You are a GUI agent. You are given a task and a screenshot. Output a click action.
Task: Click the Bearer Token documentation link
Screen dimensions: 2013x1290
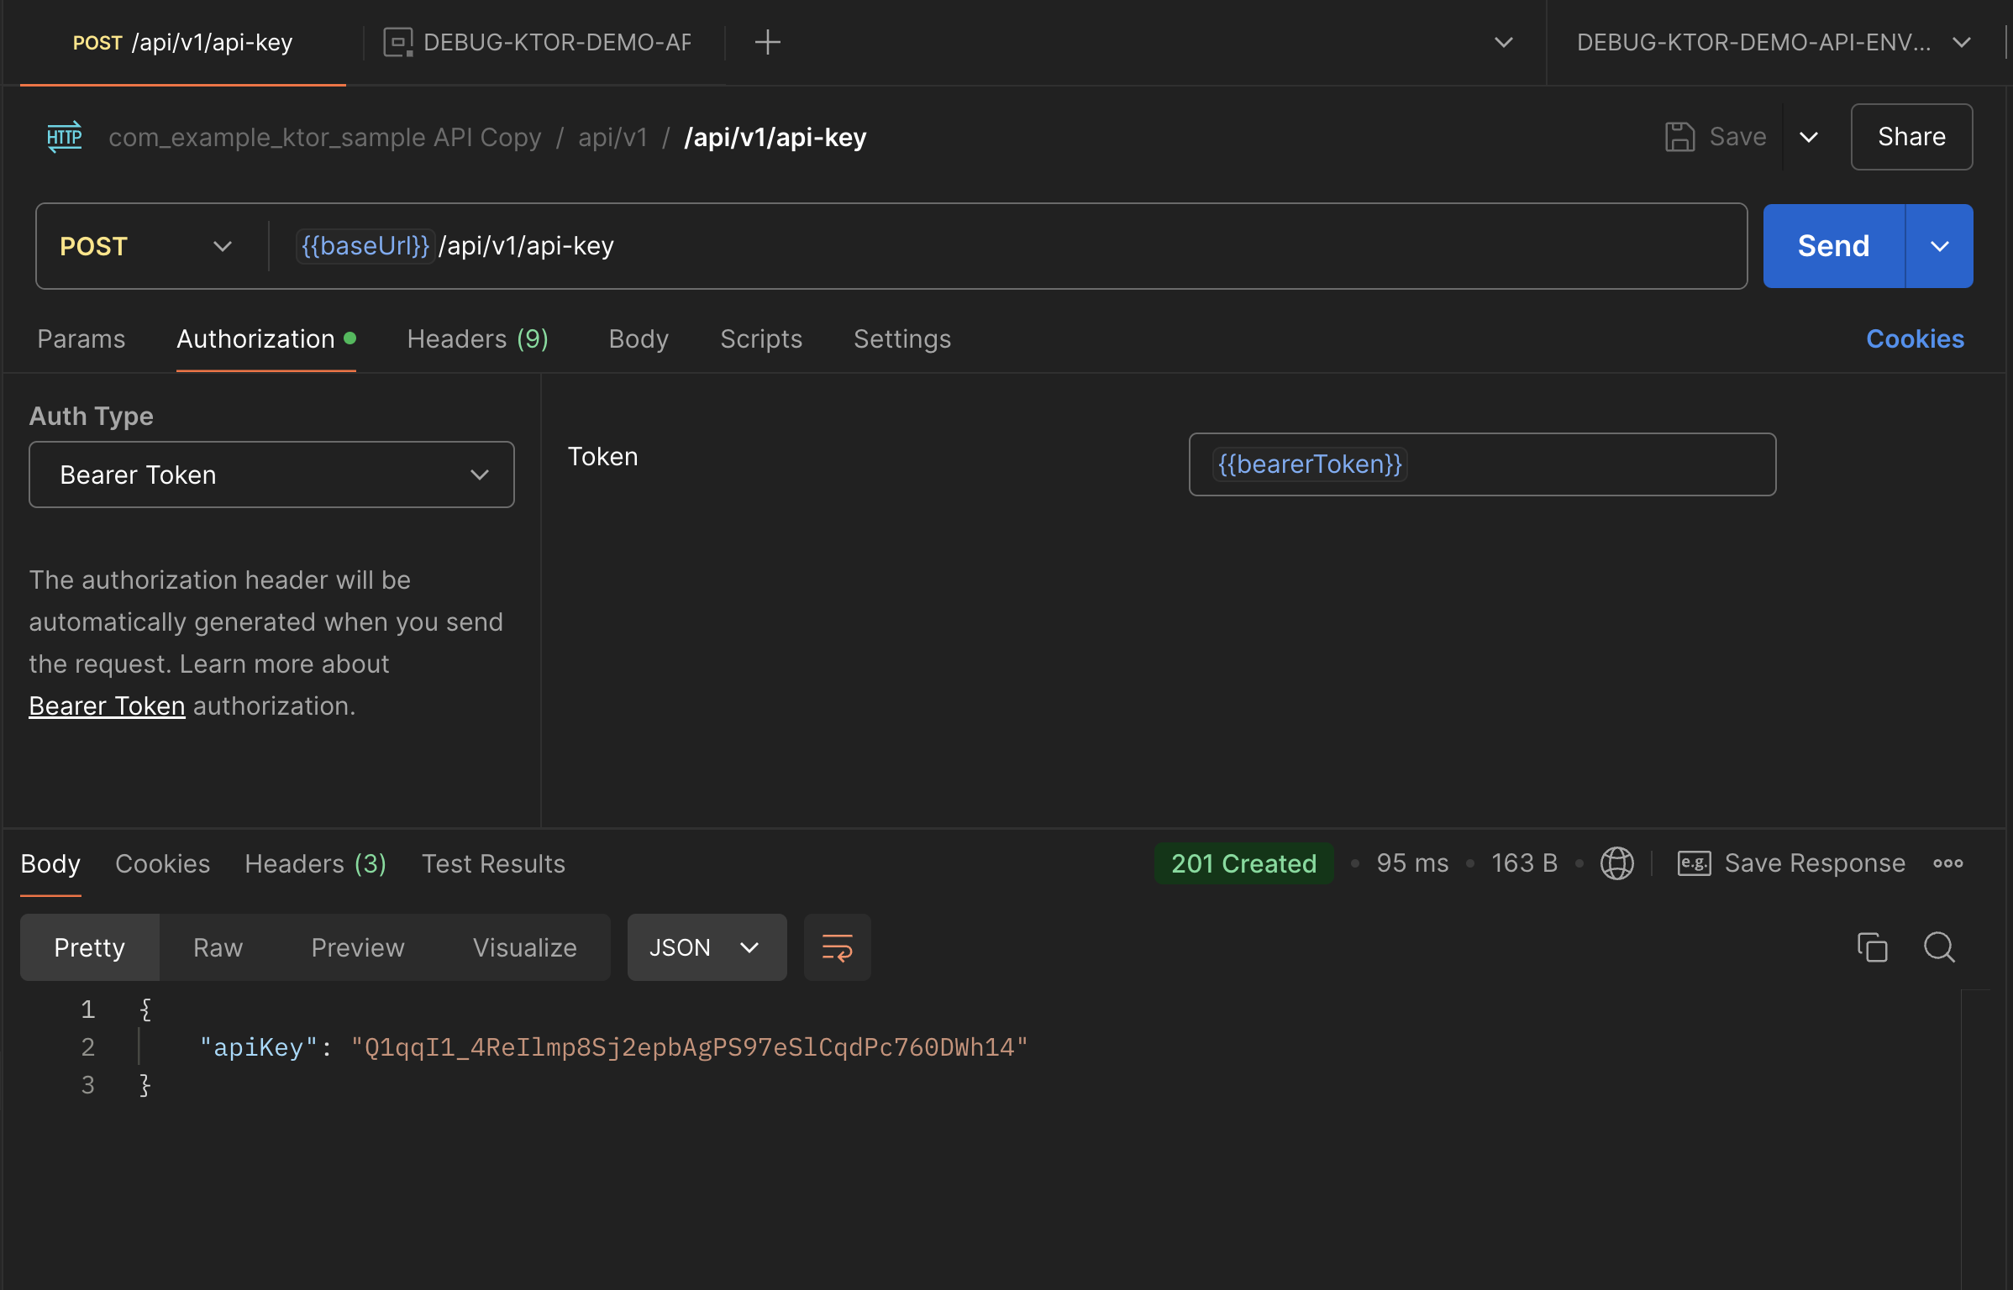pyautogui.click(x=107, y=706)
